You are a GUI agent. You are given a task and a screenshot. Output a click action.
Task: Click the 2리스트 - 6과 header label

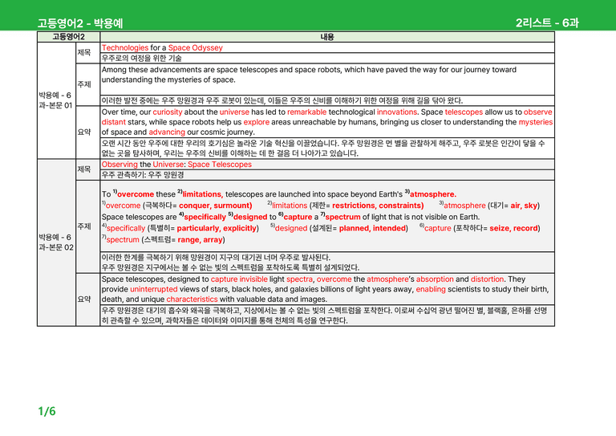click(547, 22)
